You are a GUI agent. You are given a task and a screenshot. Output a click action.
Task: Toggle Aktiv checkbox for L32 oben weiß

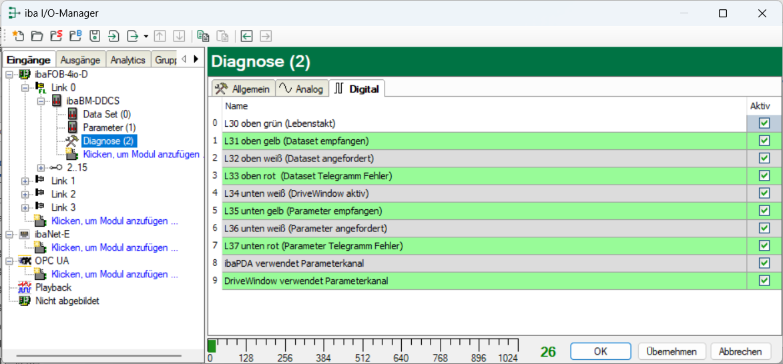click(764, 158)
